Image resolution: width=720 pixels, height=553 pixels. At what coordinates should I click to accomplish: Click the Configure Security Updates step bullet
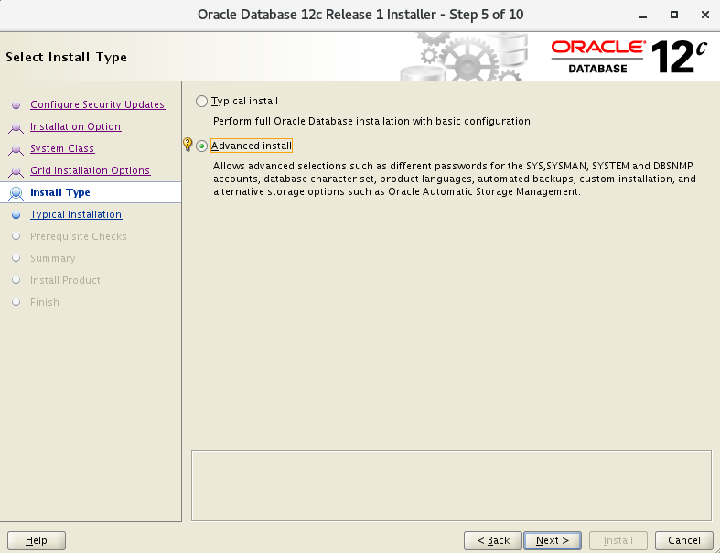tap(16, 105)
